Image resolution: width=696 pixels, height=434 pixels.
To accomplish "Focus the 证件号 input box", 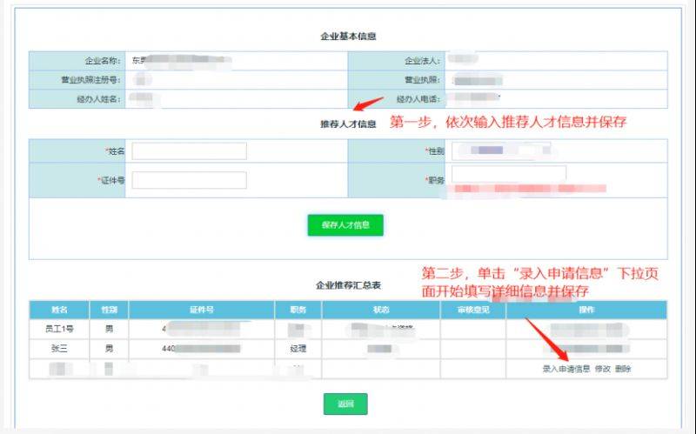I will point(189,180).
